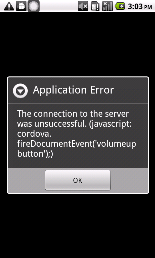Tap the black area below the dialog

(77, 226)
